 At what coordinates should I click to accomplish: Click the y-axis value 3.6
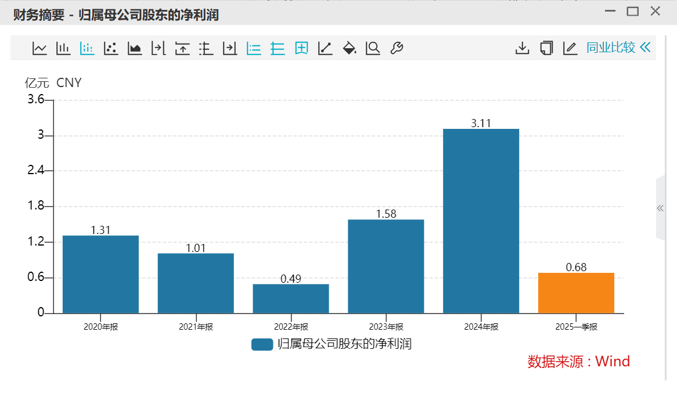click(36, 99)
